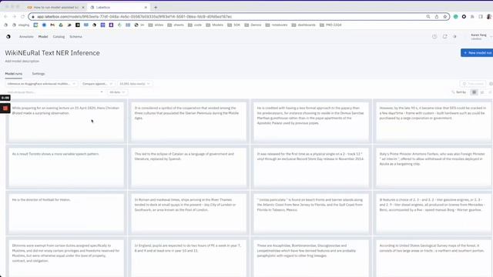Stop recording with red square button

[x=5, y=108]
